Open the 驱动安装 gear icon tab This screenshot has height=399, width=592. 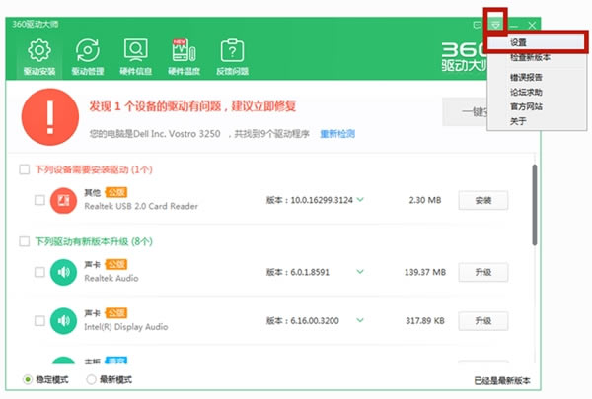click(39, 57)
